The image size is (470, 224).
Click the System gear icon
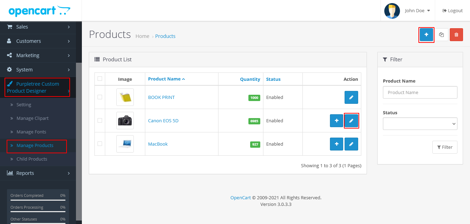click(x=9, y=70)
